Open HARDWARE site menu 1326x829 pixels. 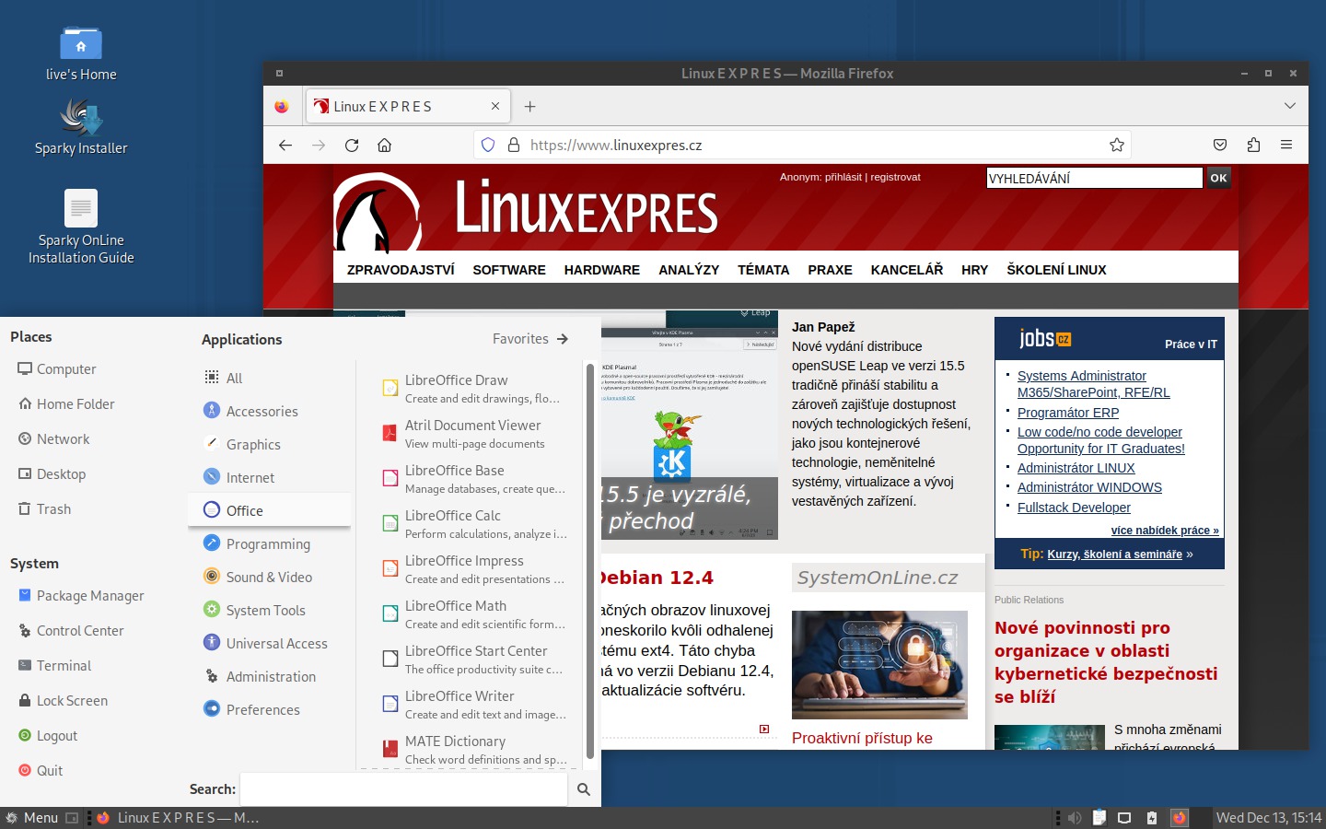point(602,270)
